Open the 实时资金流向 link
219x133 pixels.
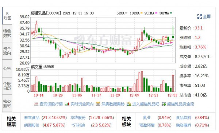pos(82,104)
